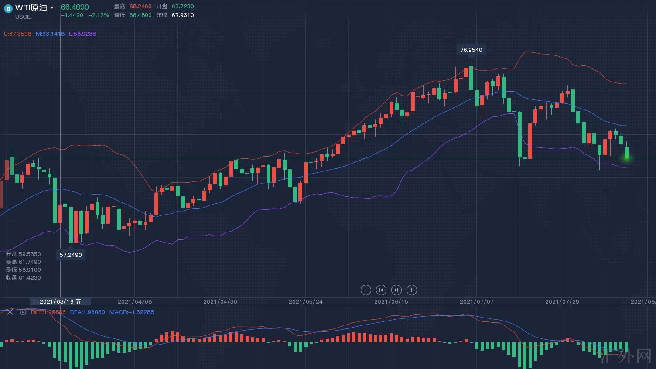The height and width of the screenshot is (369, 656).
Task: Jump to latest candles with skip-forward button
Action: [396, 290]
